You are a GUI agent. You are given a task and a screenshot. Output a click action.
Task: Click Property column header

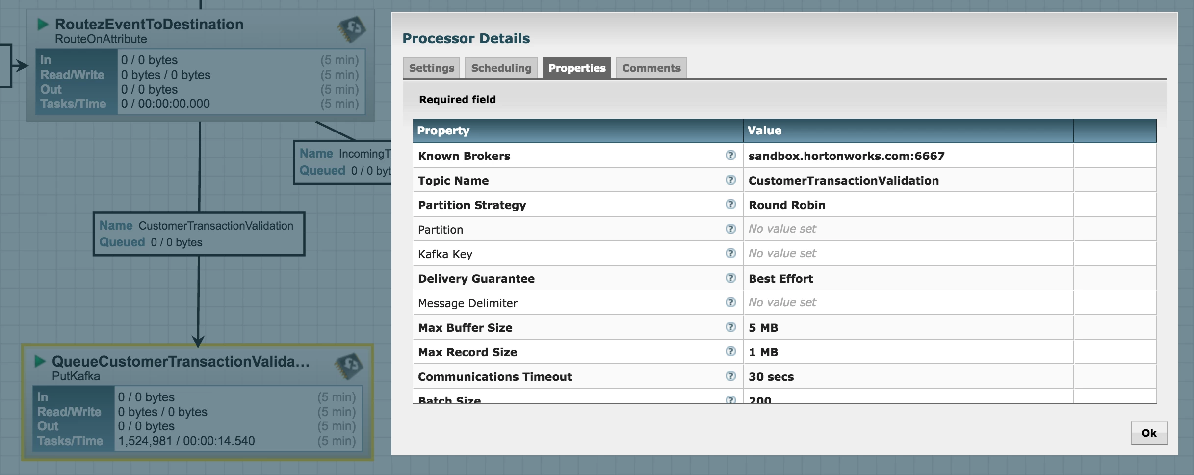point(578,131)
